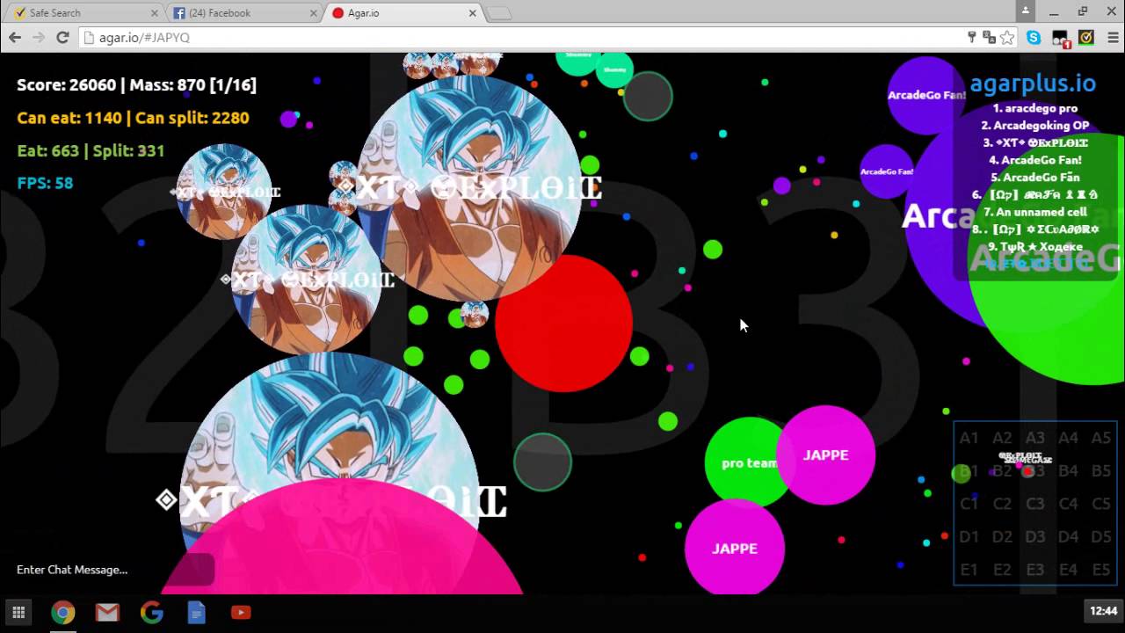This screenshot has width=1125, height=633.
Task: Close the Safe Search tab
Action: coord(155,13)
